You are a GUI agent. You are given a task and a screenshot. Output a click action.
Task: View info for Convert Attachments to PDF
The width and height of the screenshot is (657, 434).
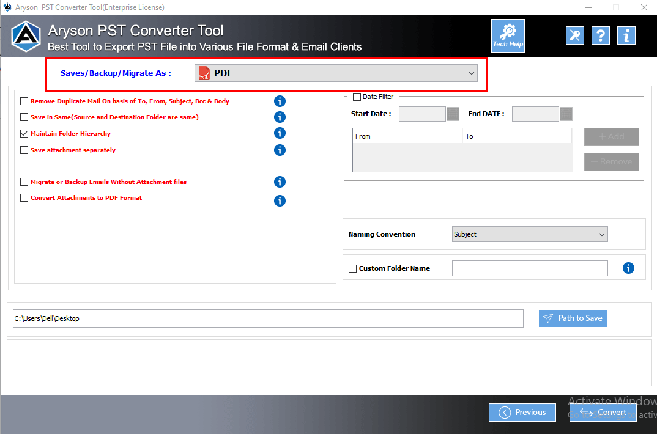pyautogui.click(x=280, y=200)
